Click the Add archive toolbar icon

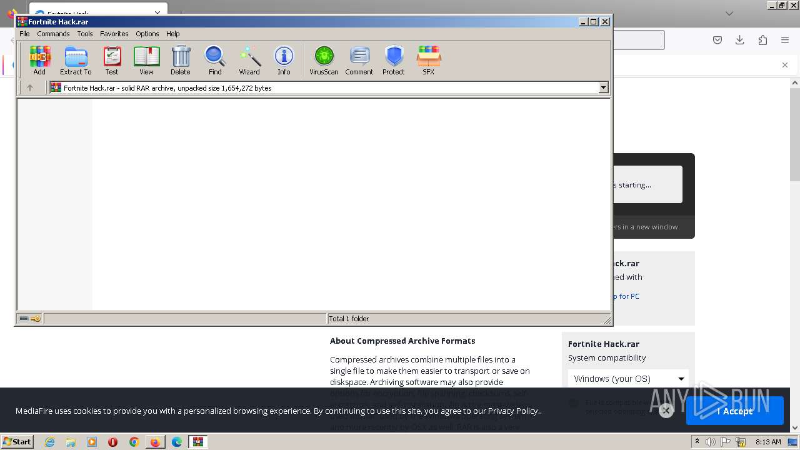click(x=39, y=61)
